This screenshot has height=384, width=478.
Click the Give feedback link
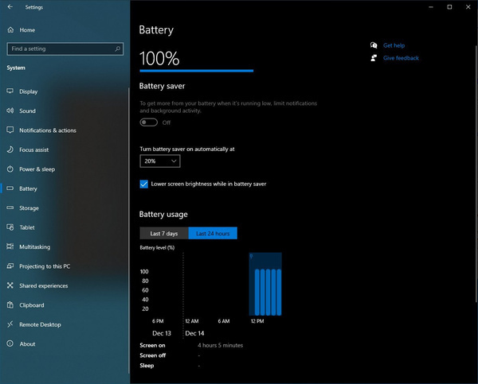[x=401, y=58]
